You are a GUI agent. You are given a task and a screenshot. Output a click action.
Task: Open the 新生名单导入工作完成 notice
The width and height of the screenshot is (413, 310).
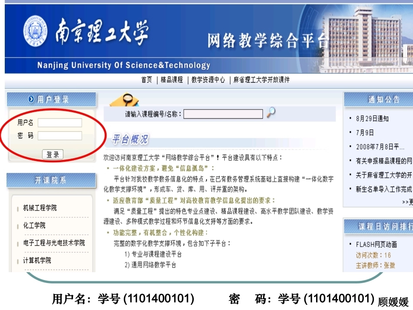[384, 189]
